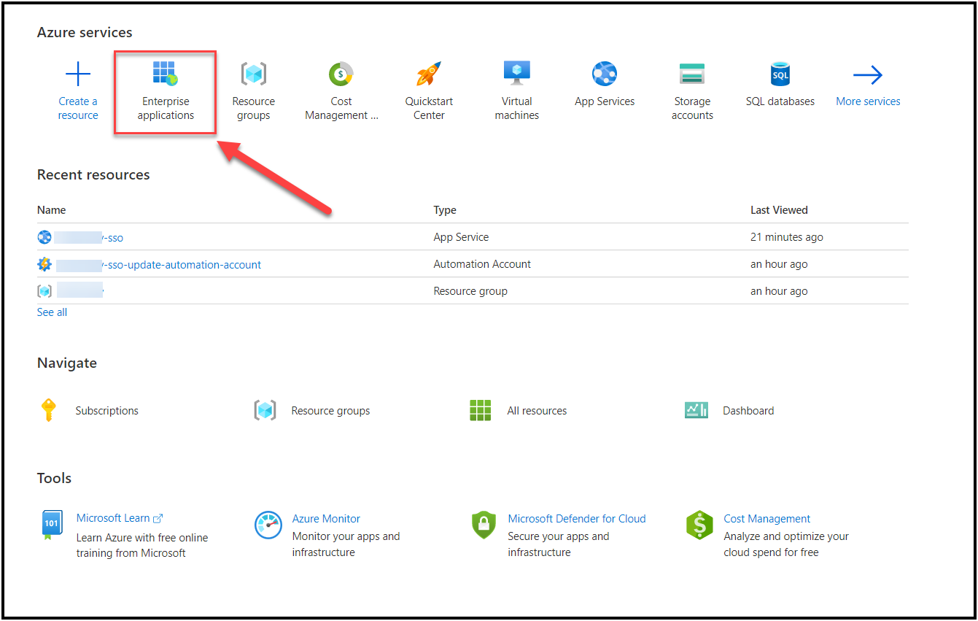Image resolution: width=978 pixels, height=621 pixels.
Task: Click the Create a resource plus icon
Action: (x=78, y=74)
